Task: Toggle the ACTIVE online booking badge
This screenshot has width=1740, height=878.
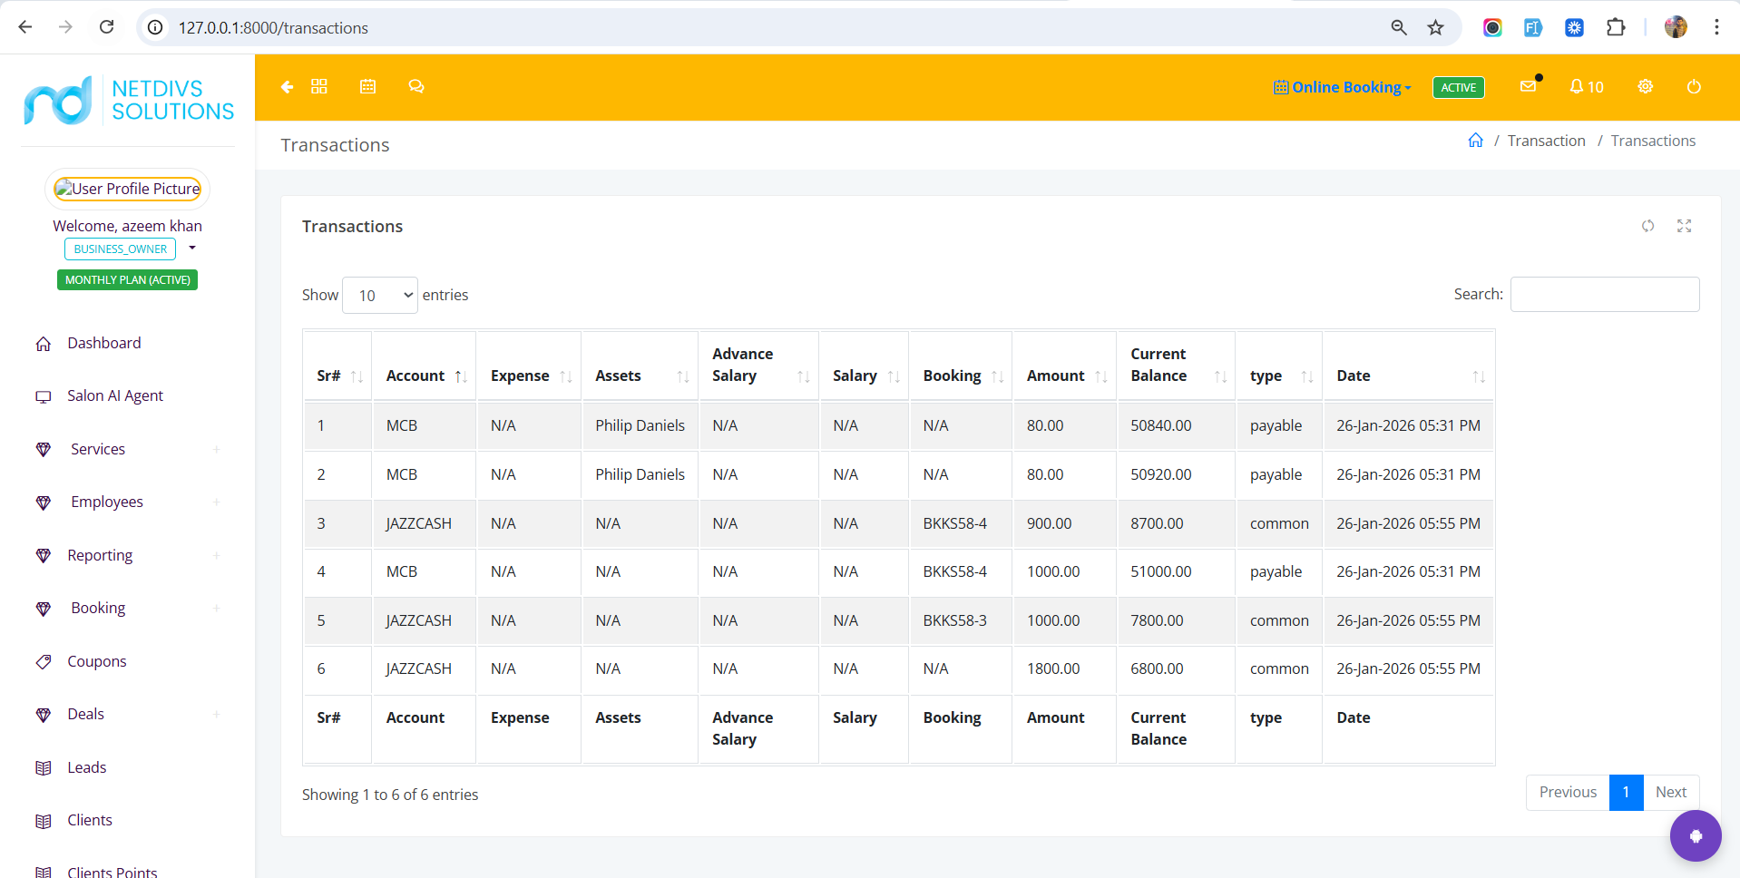Action: [x=1459, y=87]
